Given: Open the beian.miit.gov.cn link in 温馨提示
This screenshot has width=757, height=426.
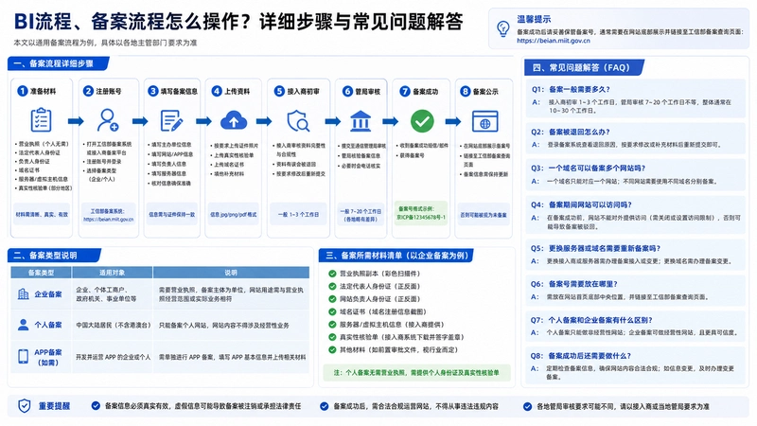Looking at the screenshot, I should pos(554,41).
